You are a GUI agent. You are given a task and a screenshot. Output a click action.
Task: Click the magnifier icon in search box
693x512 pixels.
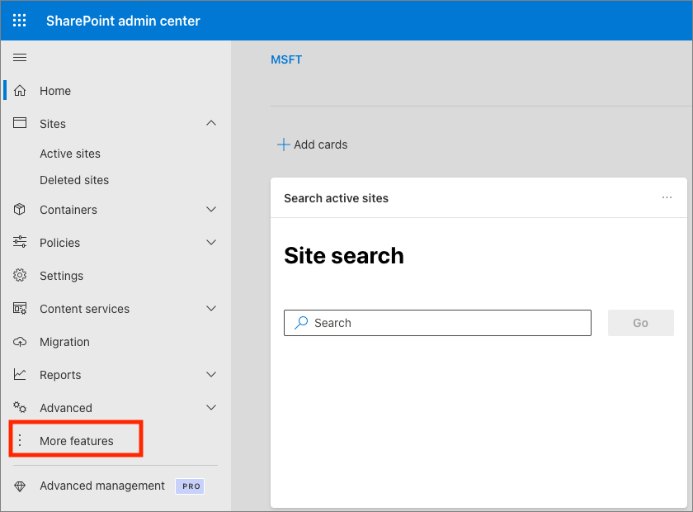click(x=301, y=323)
